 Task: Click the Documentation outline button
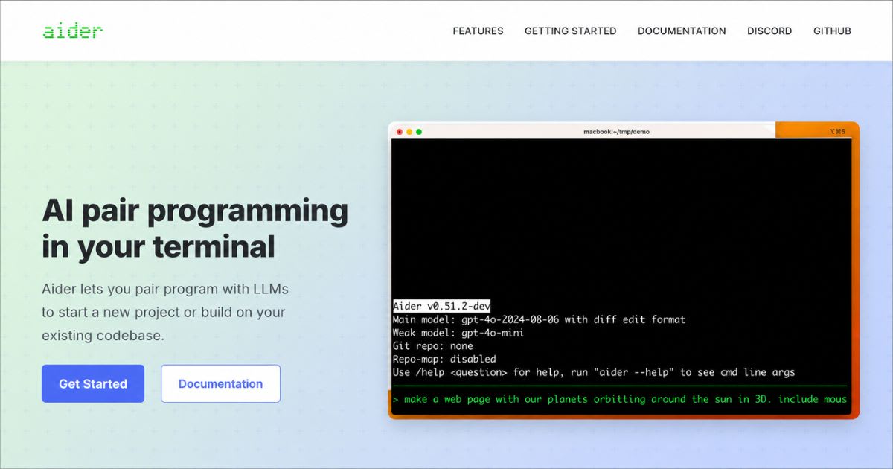(220, 384)
